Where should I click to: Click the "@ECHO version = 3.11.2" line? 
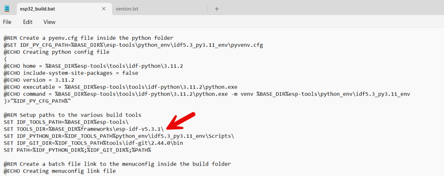point(39,80)
